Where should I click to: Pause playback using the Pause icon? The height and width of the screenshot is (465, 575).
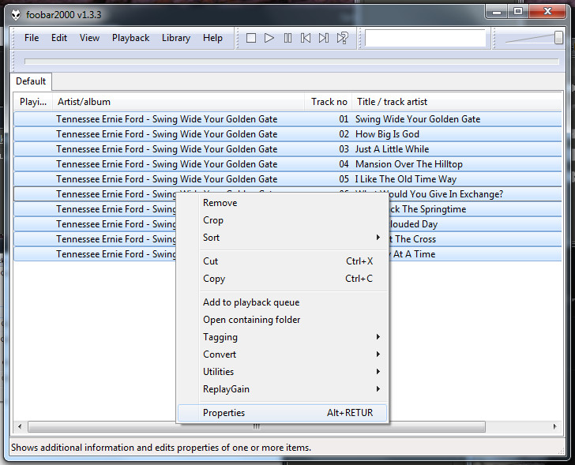point(287,38)
